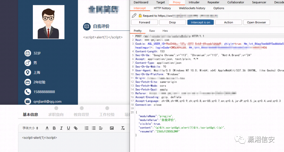Apply ordered numbered list in editor
The width and height of the screenshot is (284, 152).
coord(87,128)
